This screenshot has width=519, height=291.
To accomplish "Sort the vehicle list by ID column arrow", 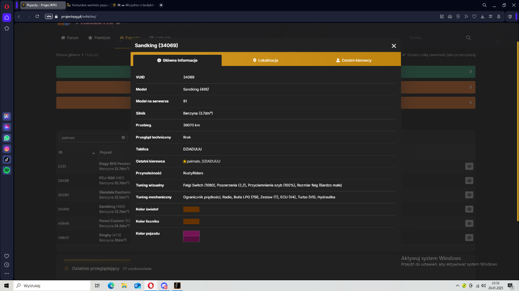I will (93, 153).
